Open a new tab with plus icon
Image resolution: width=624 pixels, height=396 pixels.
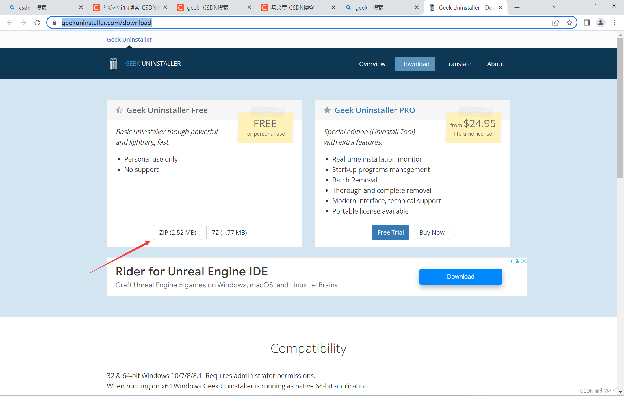pyautogui.click(x=517, y=8)
